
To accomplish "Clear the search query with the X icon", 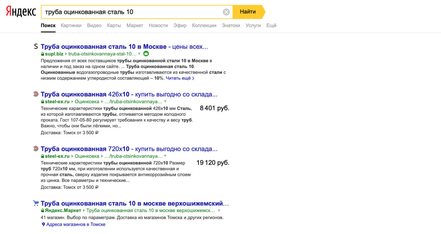I will pos(226,12).
